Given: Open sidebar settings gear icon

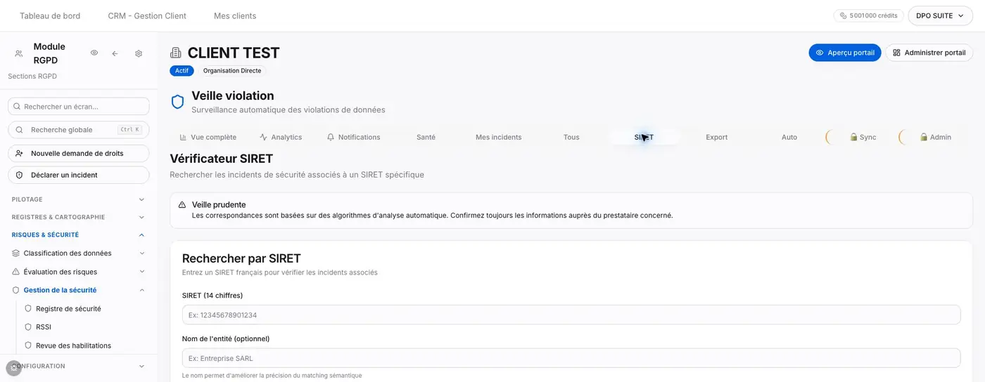Looking at the screenshot, I should (x=139, y=53).
